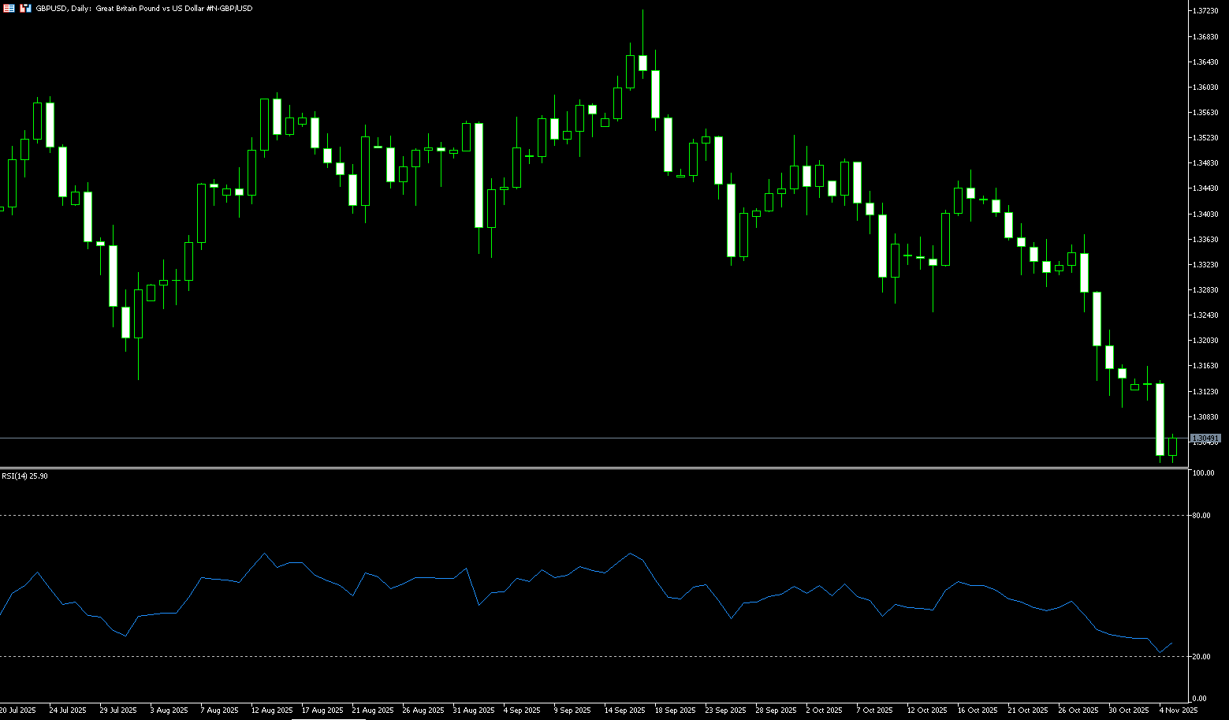The height and width of the screenshot is (720, 1229).
Task: Click the RSI(14) 25.90 indicator label
Action: [24, 476]
